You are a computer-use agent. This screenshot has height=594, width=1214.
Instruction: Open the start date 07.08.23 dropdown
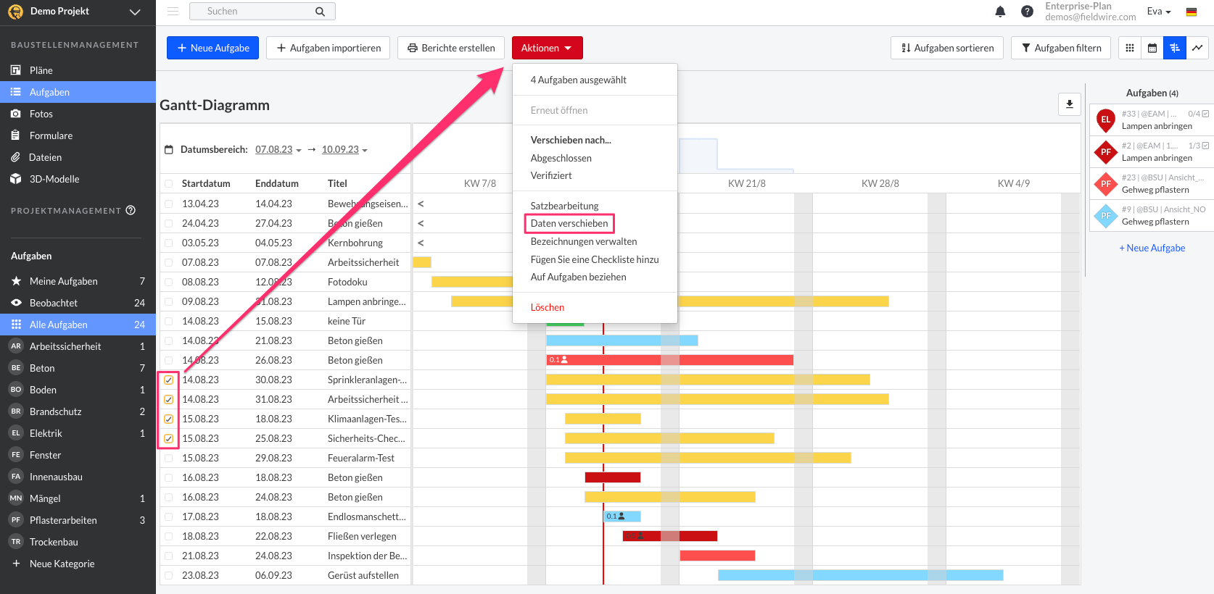pyautogui.click(x=278, y=150)
